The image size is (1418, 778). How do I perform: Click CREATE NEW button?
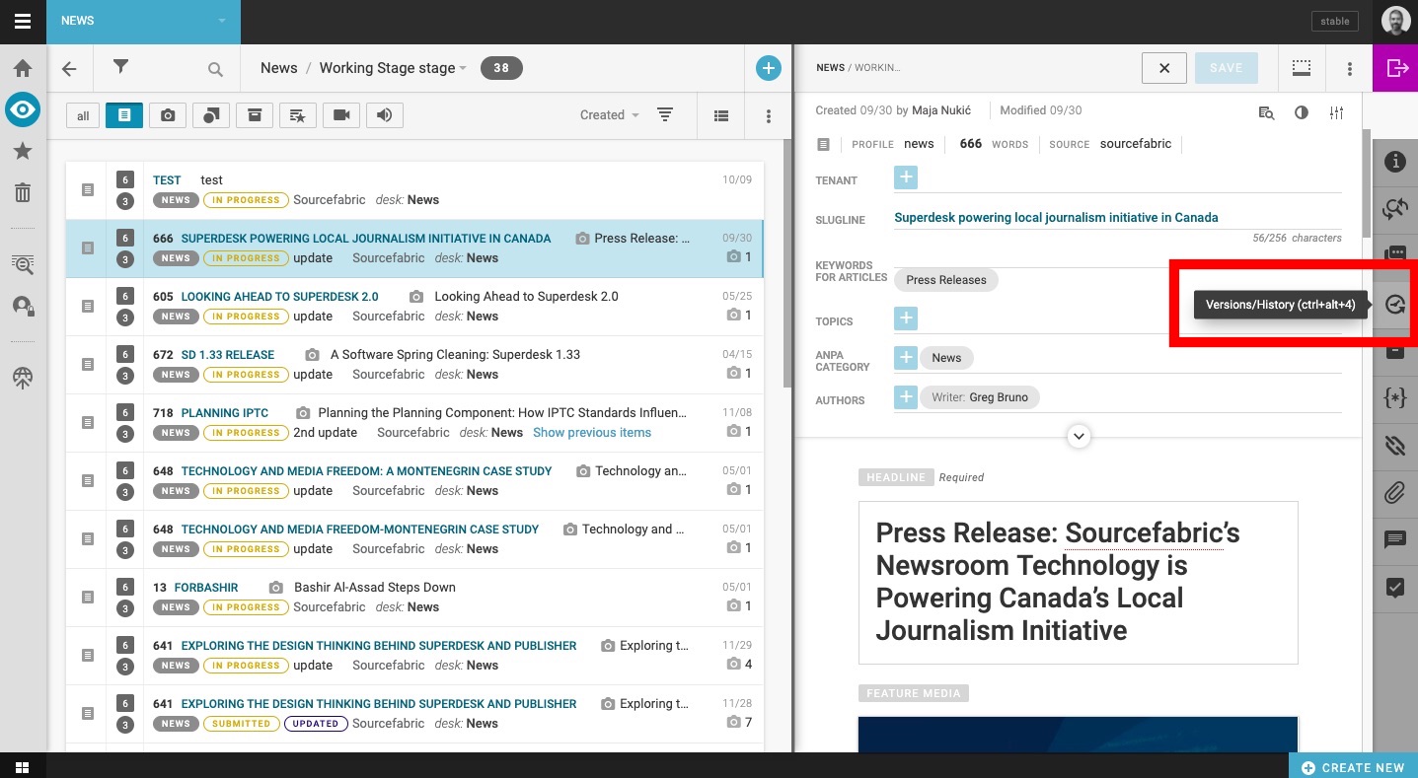(x=1353, y=767)
